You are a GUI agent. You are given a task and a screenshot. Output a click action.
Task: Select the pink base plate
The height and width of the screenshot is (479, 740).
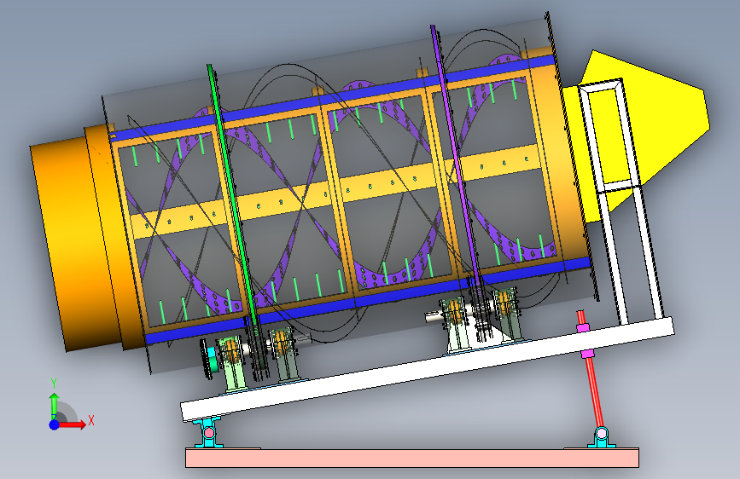tap(412, 458)
